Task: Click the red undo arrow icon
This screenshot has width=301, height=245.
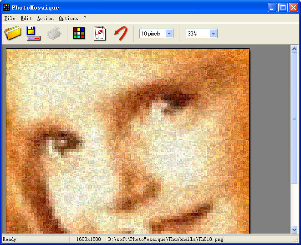Action: (120, 34)
